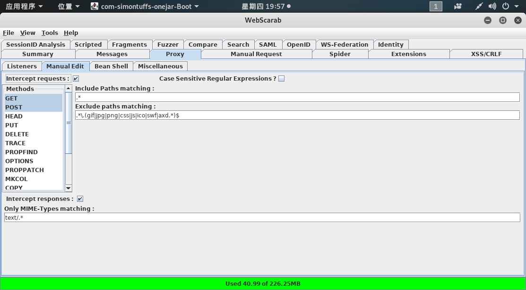526x290 pixels.
Task: Open the Fragments tab
Action: point(129,44)
